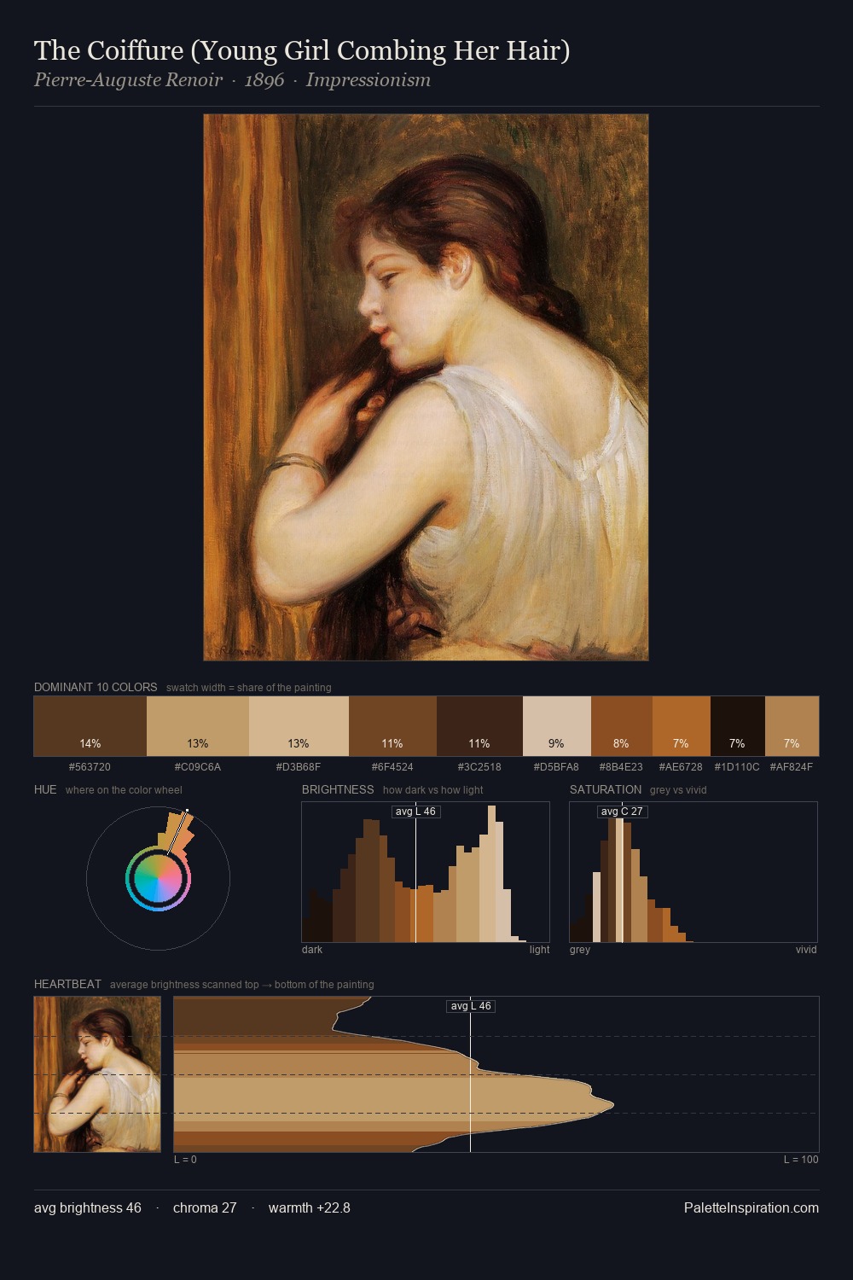Click the HEARTBEAT section heading

[67, 984]
